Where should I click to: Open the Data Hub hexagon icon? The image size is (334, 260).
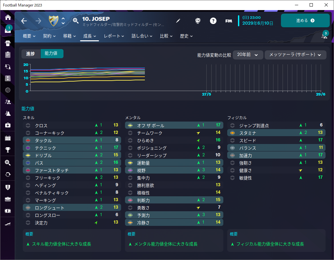click(8, 90)
